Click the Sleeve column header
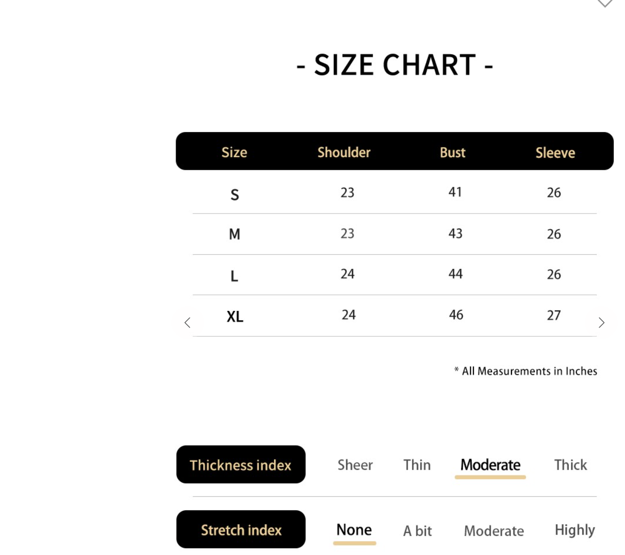 click(x=555, y=153)
